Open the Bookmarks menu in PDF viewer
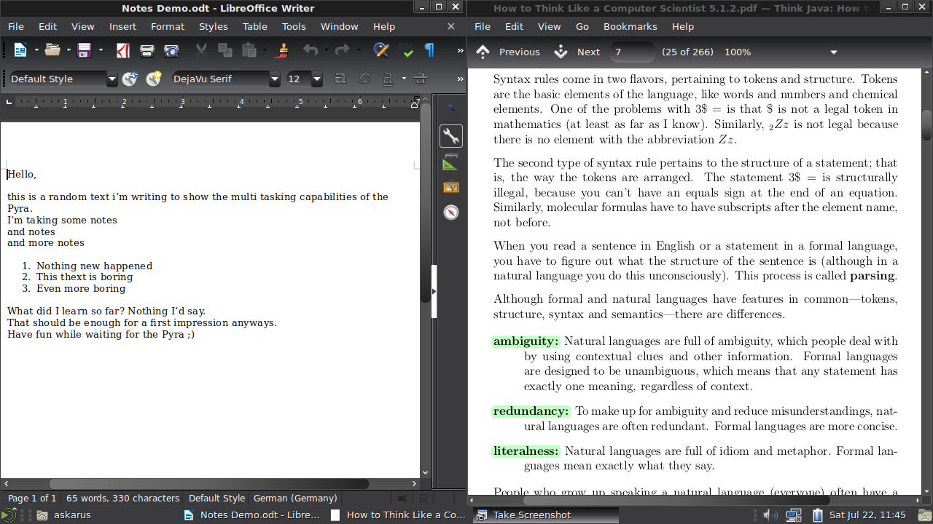The height and width of the screenshot is (524, 933). [x=631, y=26]
